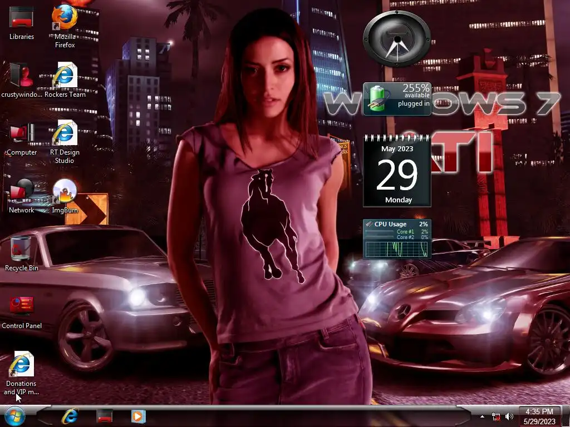Launch Internet Explorer from taskbar
570x427 pixels.
70,416
